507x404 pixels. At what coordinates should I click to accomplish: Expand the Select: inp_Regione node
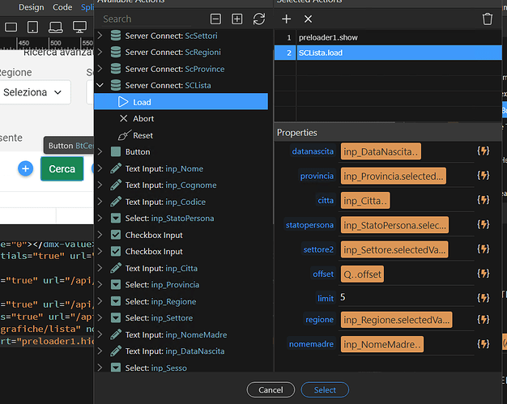tap(100, 301)
